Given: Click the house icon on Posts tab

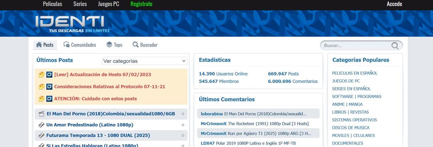Looking at the screenshot, I should tap(39, 45).
